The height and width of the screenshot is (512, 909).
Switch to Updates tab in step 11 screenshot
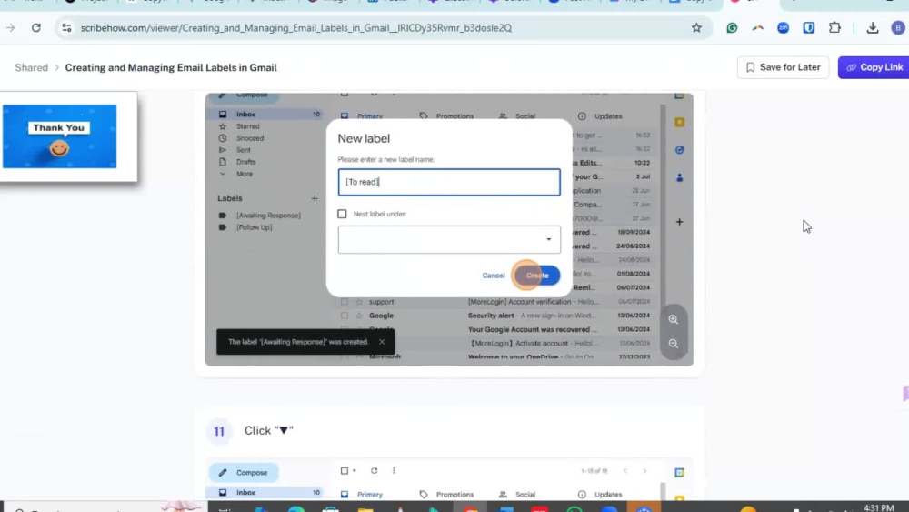pyautogui.click(x=608, y=495)
